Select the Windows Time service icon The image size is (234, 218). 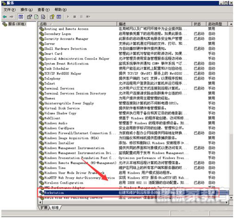coord(41,168)
